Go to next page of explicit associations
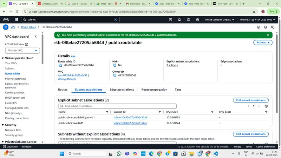 pos(259,106)
